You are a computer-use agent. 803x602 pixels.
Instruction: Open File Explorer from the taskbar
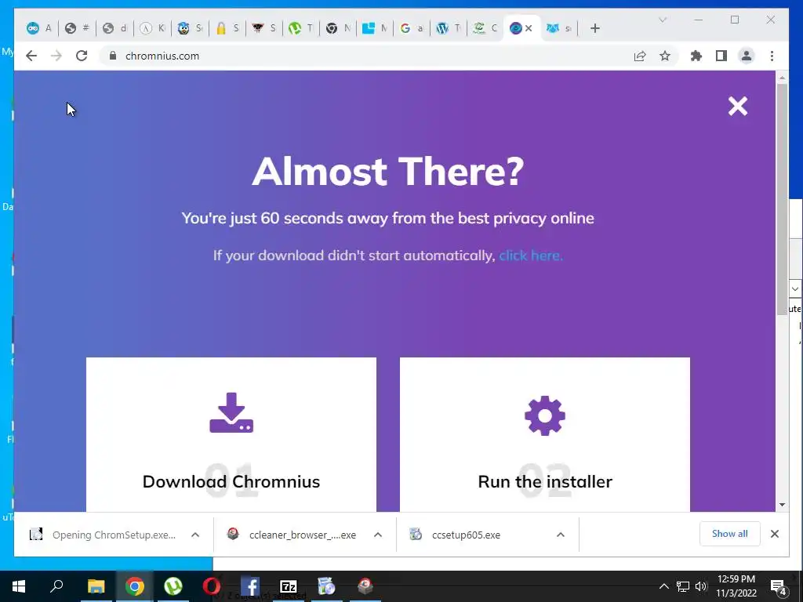[96, 586]
